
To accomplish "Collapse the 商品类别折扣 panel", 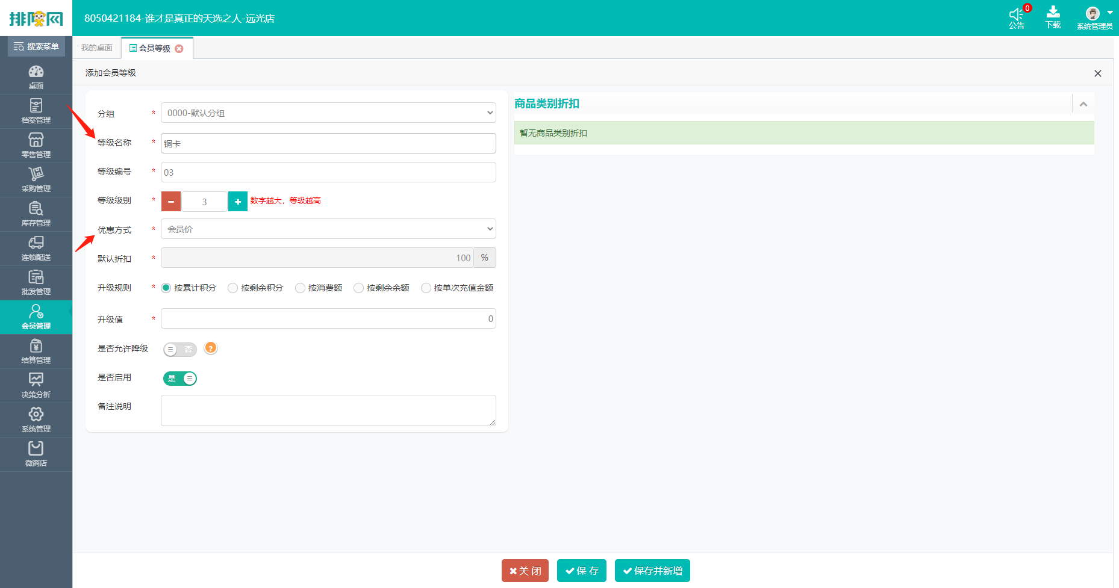I will (x=1083, y=104).
